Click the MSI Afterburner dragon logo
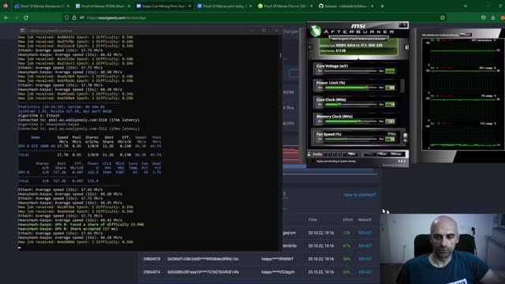Viewport: 505px width, 284px height. click(316, 31)
